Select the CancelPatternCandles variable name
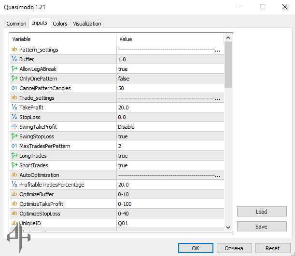The width and height of the screenshot is (295, 256). 45,88
